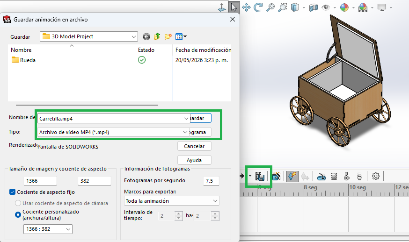Click the View Settings monitor icon
Image resolution: width=409 pixels, height=242 pixels.
coord(382,7)
